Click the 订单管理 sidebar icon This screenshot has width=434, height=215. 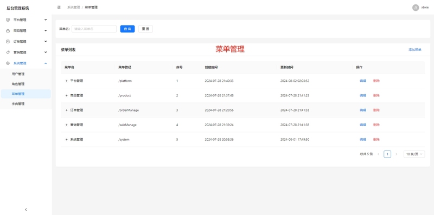8,42
